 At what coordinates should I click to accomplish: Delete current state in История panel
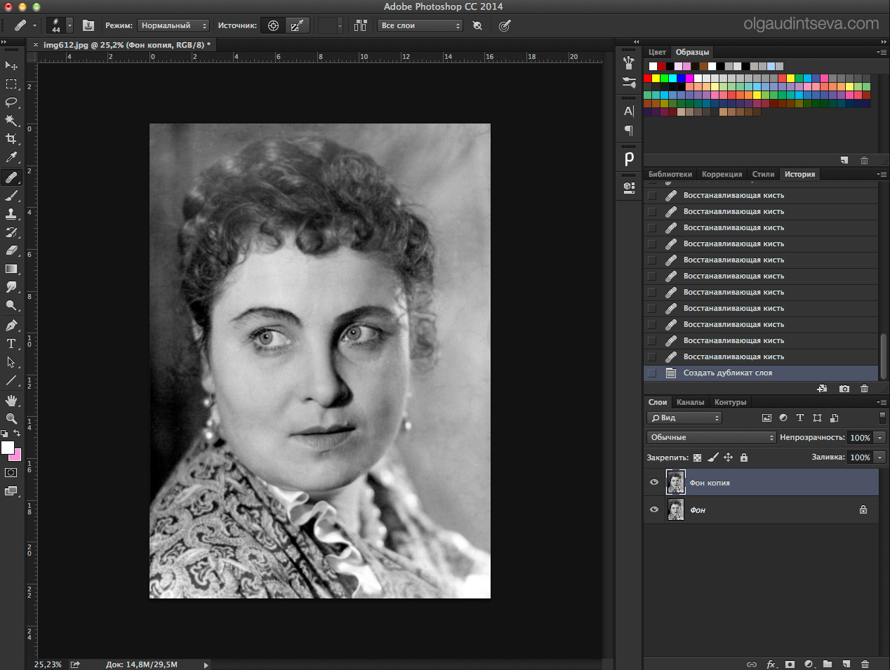(x=864, y=389)
